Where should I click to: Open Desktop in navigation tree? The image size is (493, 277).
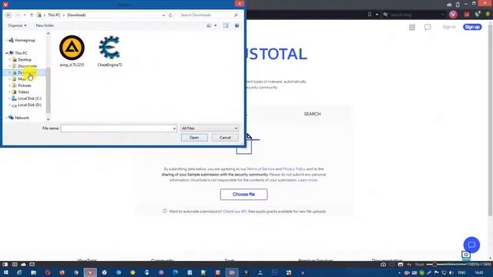click(x=24, y=60)
